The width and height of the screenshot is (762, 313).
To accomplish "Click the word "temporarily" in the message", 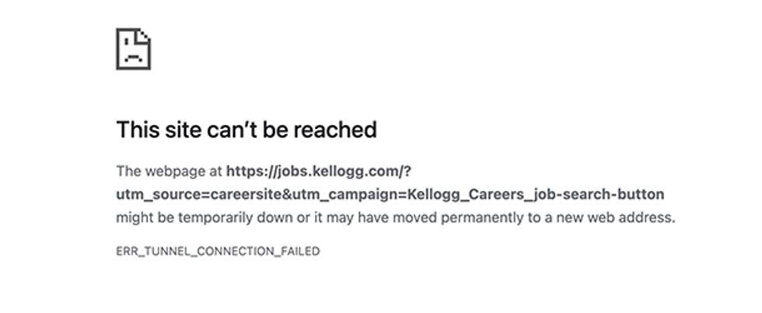I will tap(212, 218).
